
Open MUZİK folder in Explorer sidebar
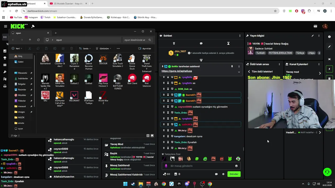[x=21, y=118]
